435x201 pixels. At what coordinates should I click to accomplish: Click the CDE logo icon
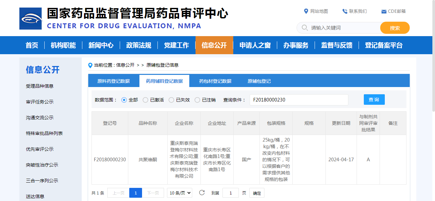click(x=31, y=18)
